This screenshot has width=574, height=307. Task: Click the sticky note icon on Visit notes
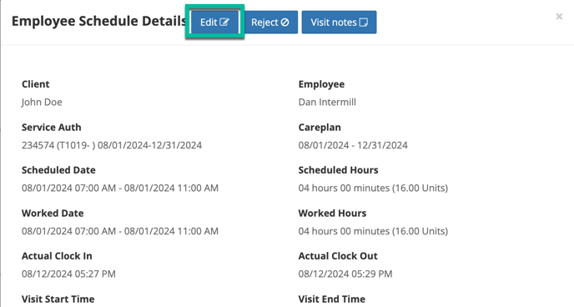(363, 23)
